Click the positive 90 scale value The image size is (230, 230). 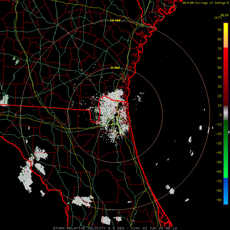(x=220, y=30)
